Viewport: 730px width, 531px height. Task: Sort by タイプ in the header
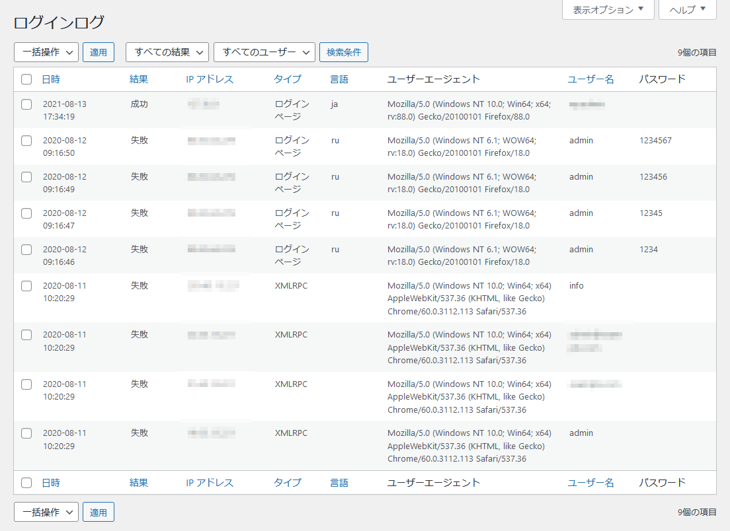pos(287,79)
